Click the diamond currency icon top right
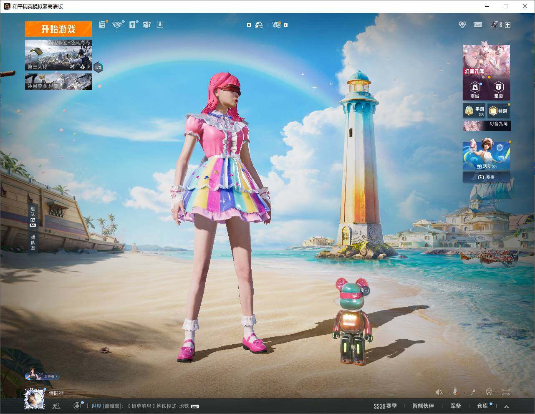Screen dimensions: 535x414 462,25
